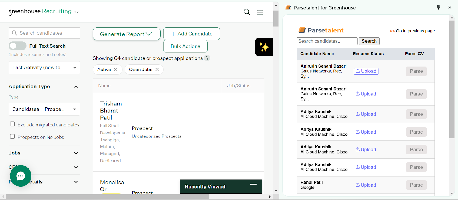
Task: Click the Add Candidate button
Action: click(192, 34)
